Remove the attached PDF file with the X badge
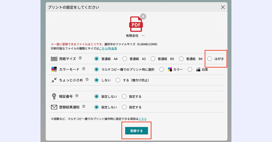272x142 pixels. (143, 16)
